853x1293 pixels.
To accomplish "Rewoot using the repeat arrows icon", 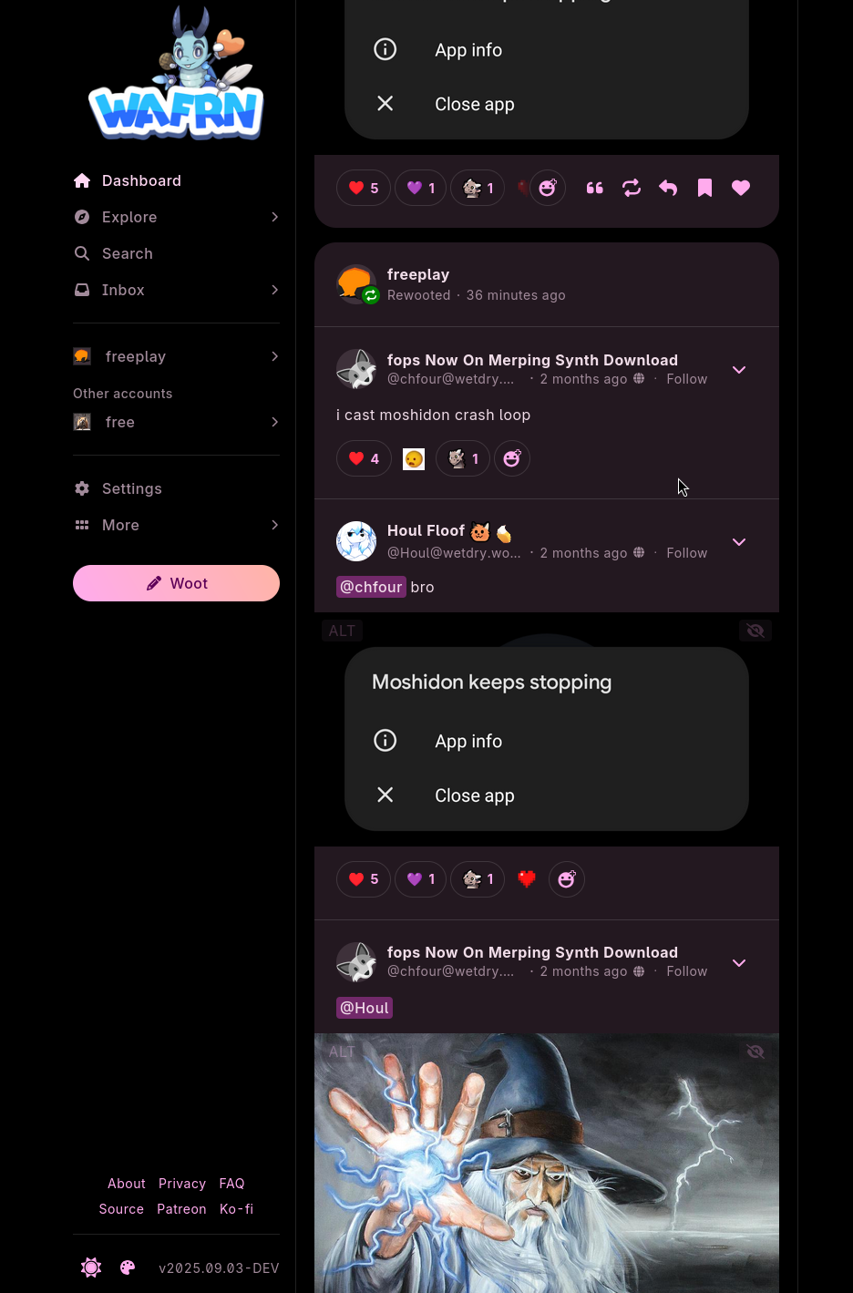I will [x=632, y=188].
